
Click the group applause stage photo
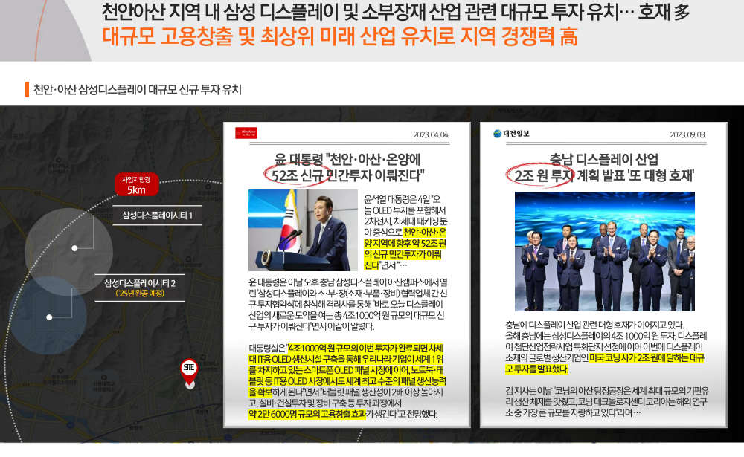tap(604, 251)
